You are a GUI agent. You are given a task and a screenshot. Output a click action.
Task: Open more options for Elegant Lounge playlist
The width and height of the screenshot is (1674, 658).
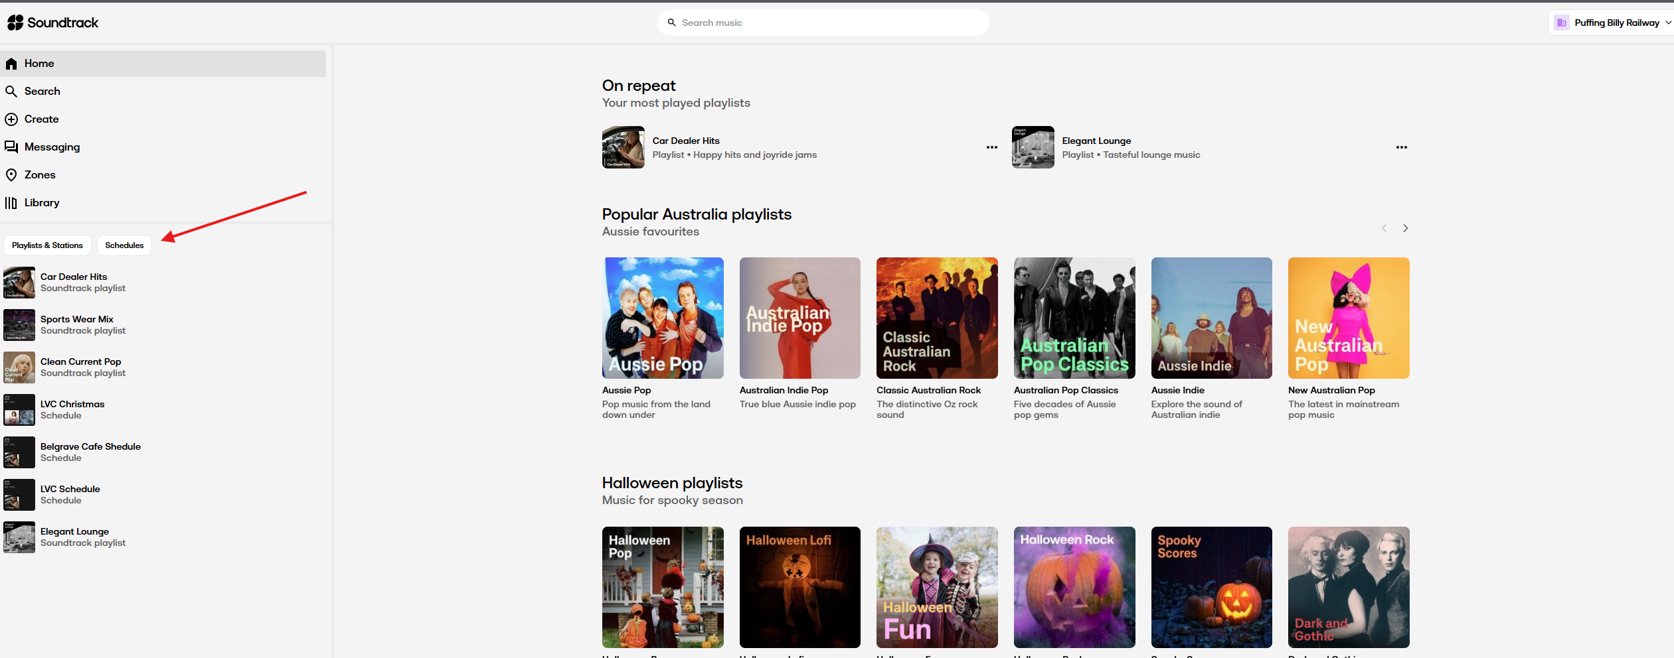1401,147
